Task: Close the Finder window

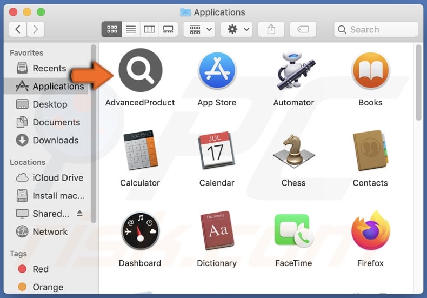Action: [13, 12]
